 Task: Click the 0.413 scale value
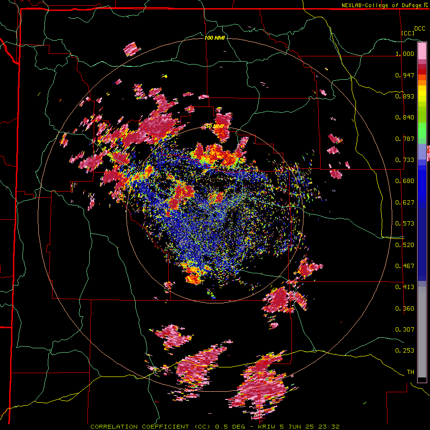(405, 287)
